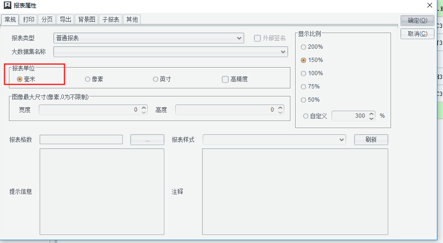Decrease 高度 with the down arrow
The image size is (443, 243).
[x=280, y=113]
